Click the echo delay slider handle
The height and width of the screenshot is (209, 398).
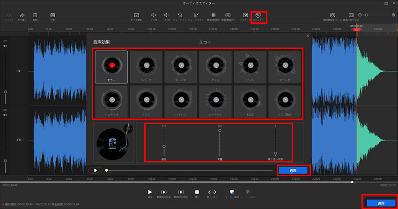(x=164, y=146)
